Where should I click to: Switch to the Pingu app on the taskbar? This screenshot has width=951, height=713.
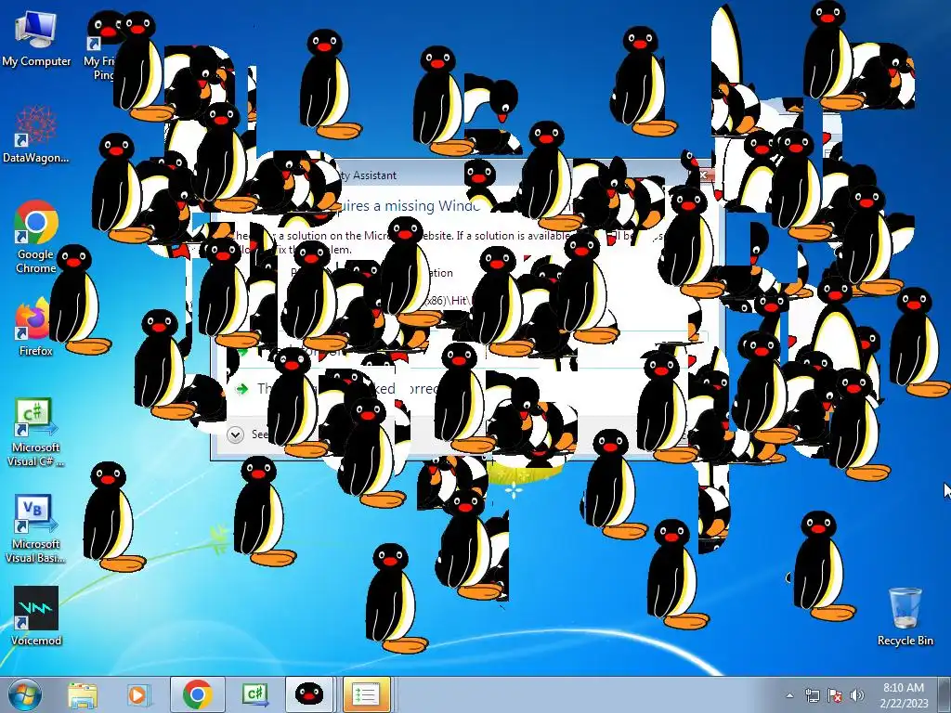(x=308, y=694)
